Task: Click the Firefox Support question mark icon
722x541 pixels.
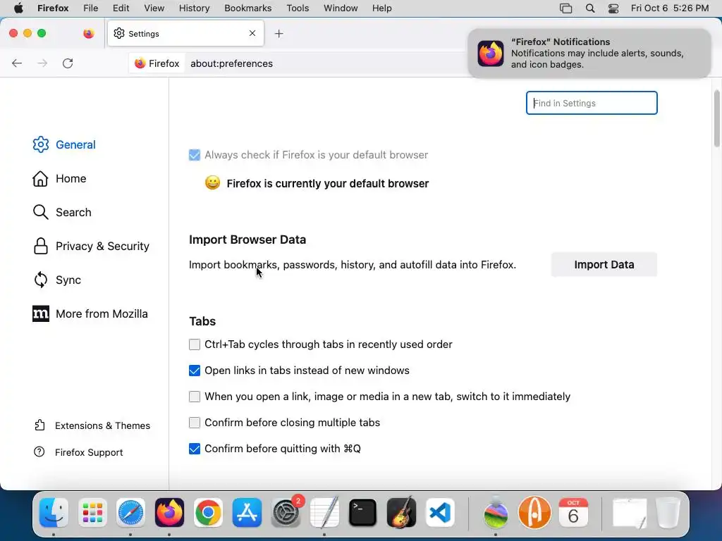Action: coord(39,452)
